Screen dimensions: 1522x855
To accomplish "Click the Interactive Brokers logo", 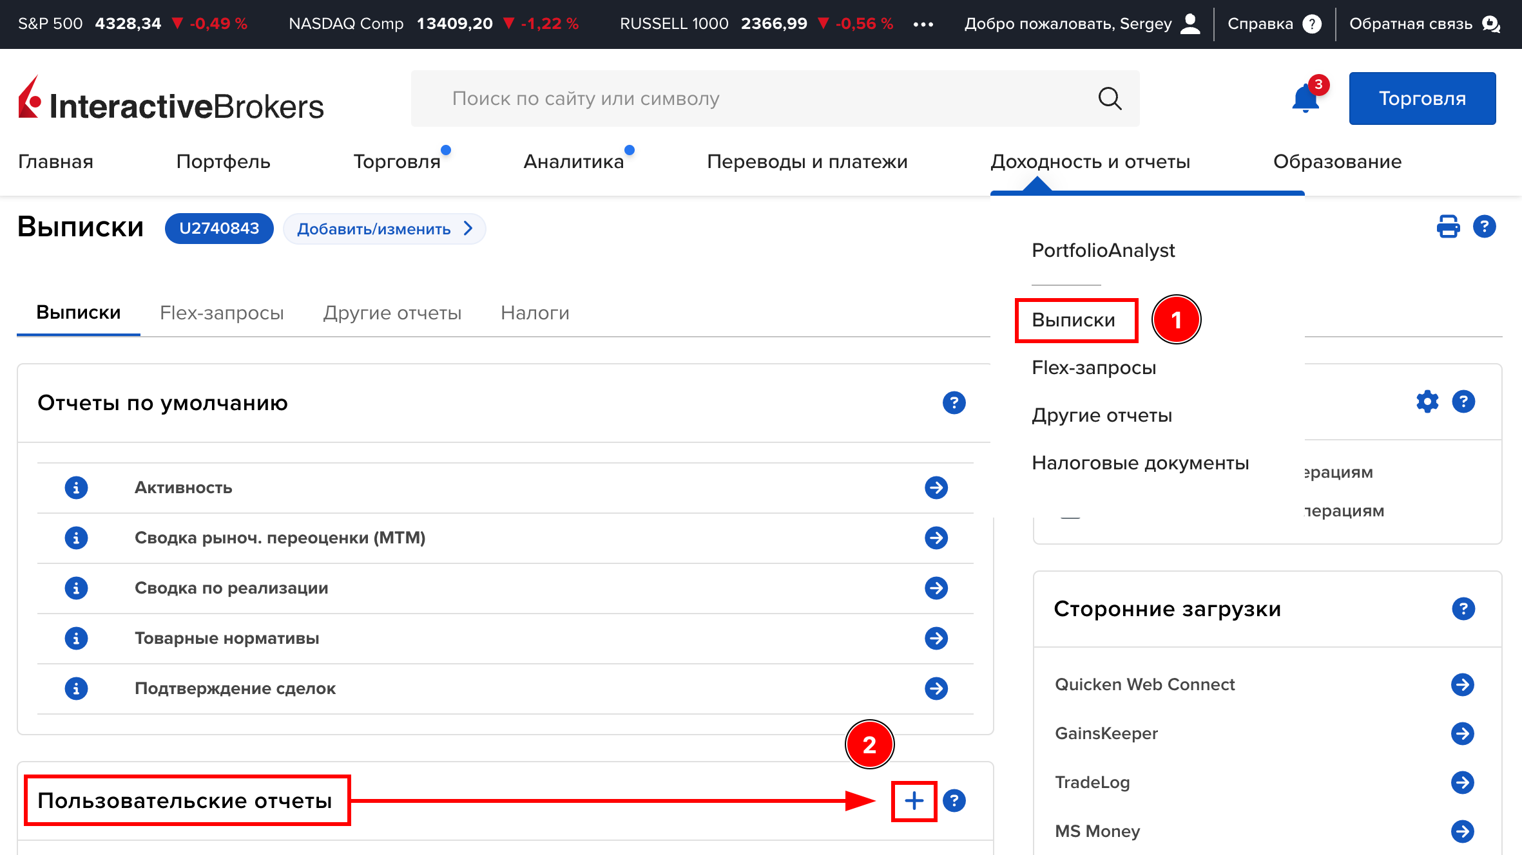I will [171, 99].
